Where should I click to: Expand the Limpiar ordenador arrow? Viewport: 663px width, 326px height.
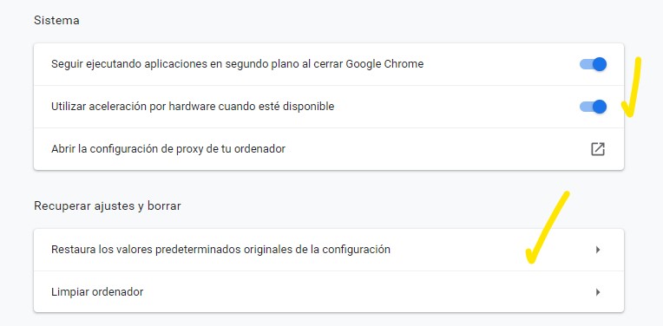[x=598, y=292]
